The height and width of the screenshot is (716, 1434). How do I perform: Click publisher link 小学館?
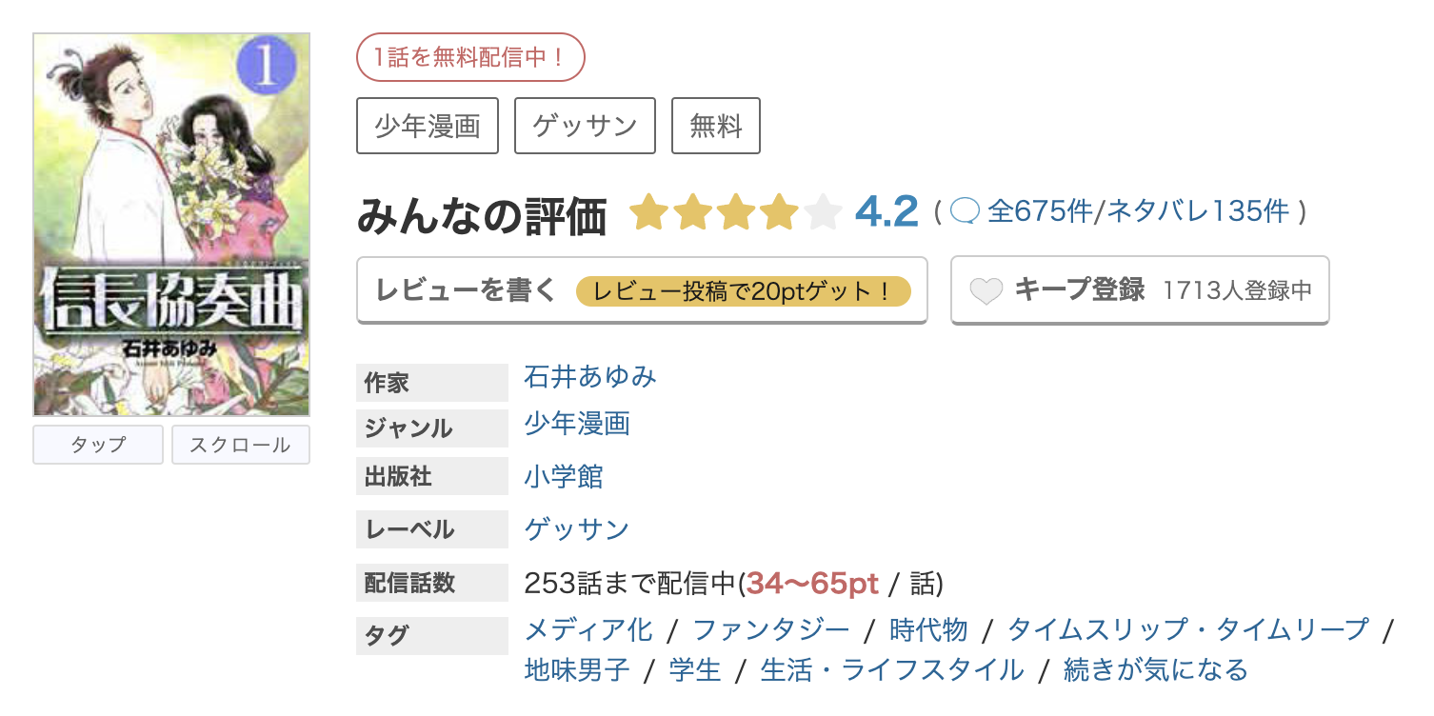pos(564,476)
